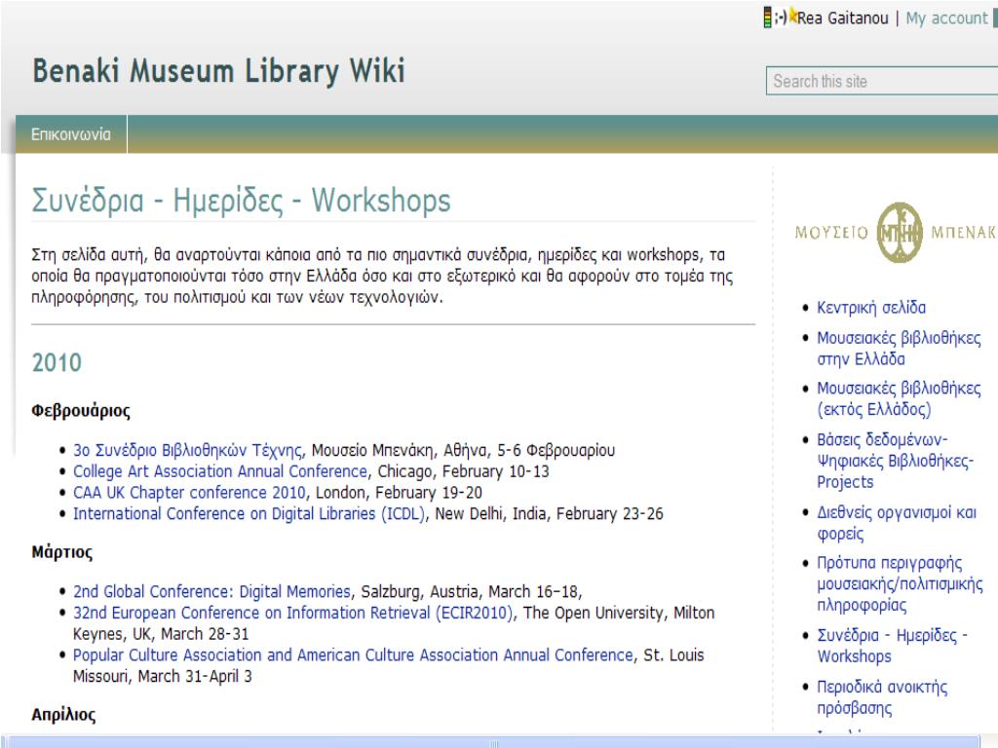998x748 pixels.
Task: Open 2nd Global Conference: Digital Memories link
Action: point(211,591)
